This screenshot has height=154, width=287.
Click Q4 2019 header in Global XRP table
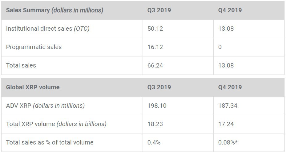tap(230, 87)
